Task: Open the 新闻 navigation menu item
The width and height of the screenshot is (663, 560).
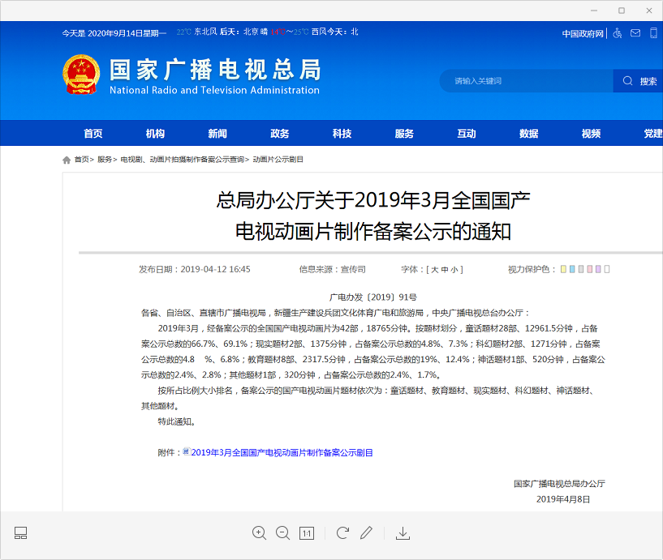Action: coord(217,134)
